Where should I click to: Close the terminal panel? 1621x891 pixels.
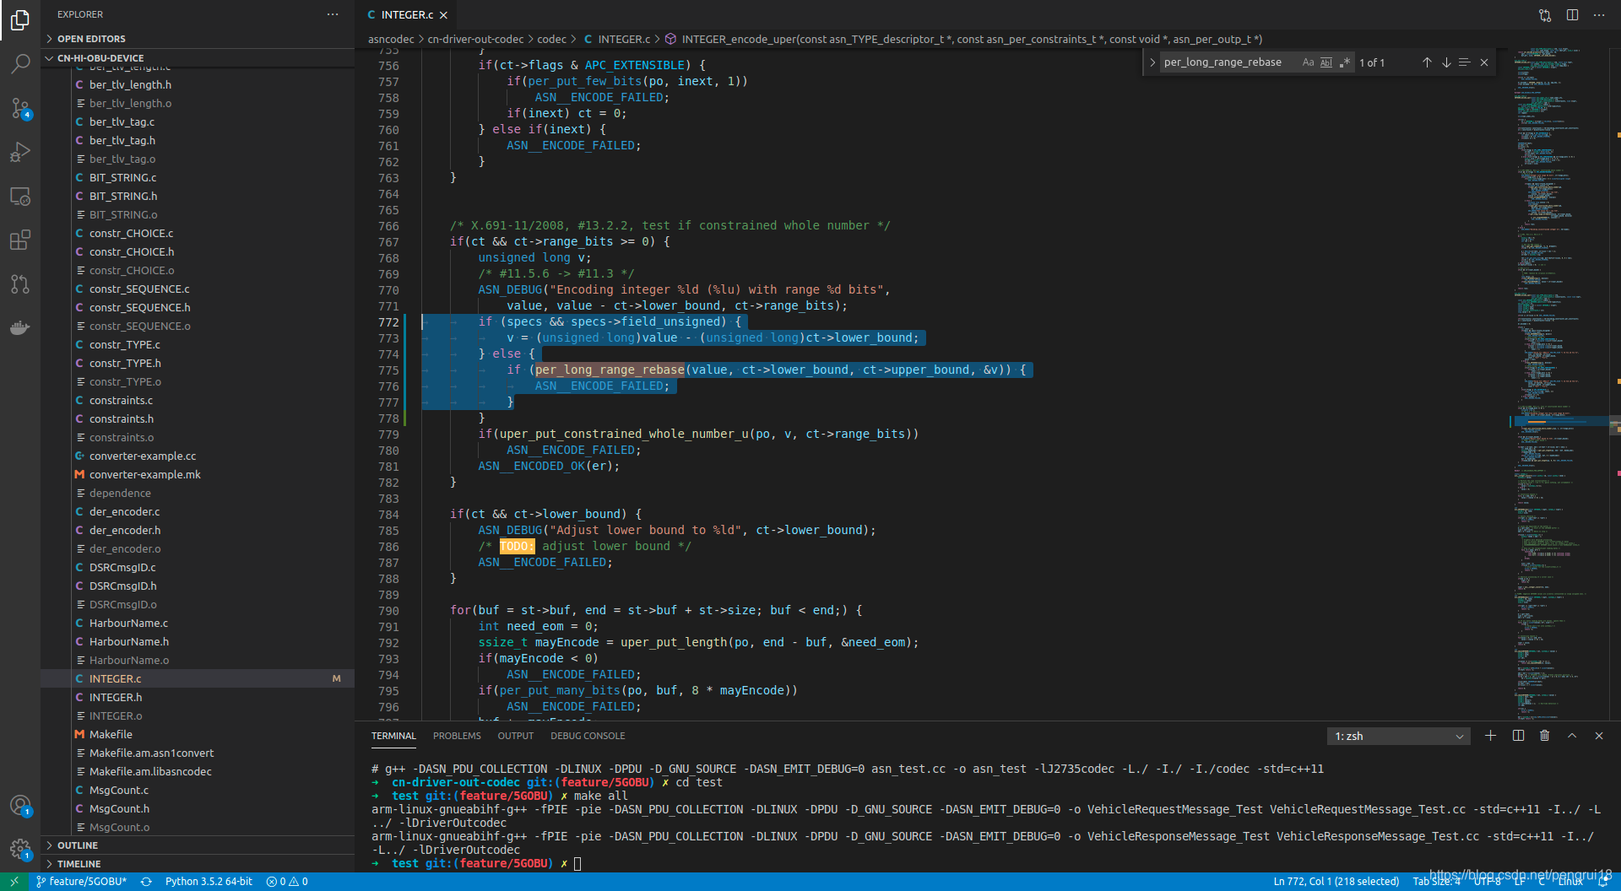[x=1599, y=736]
